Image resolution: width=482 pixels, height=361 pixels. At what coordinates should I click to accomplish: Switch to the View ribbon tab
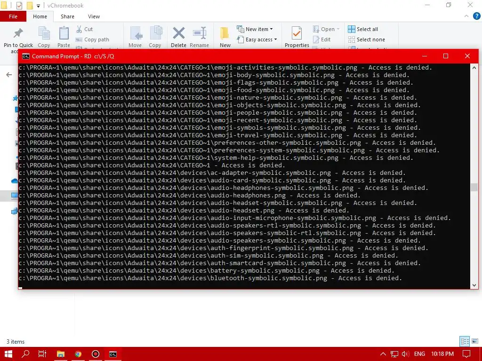[x=94, y=16]
